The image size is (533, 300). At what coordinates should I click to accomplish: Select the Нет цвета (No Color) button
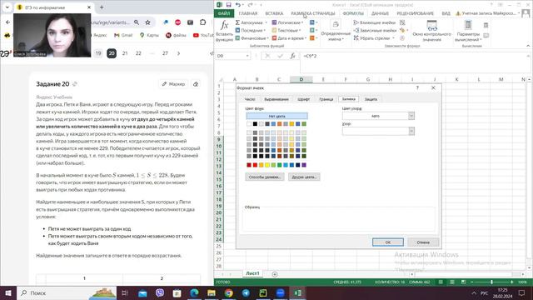click(276, 116)
